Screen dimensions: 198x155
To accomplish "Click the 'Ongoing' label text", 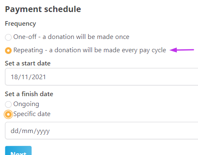I will (x=26, y=104).
